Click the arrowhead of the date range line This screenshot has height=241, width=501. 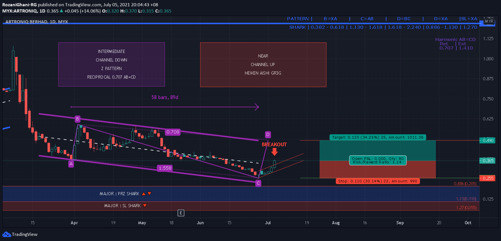coord(257,107)
